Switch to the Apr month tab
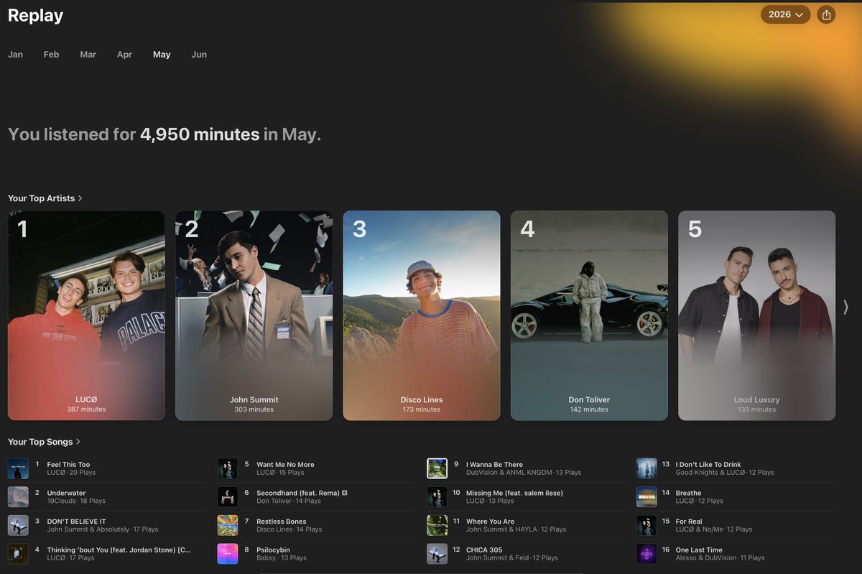Screen dimensions: 862x574 [x=124, y=55]
